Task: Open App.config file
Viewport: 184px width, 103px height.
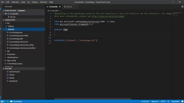Action: pyautogui.click(x=11, y=60)
